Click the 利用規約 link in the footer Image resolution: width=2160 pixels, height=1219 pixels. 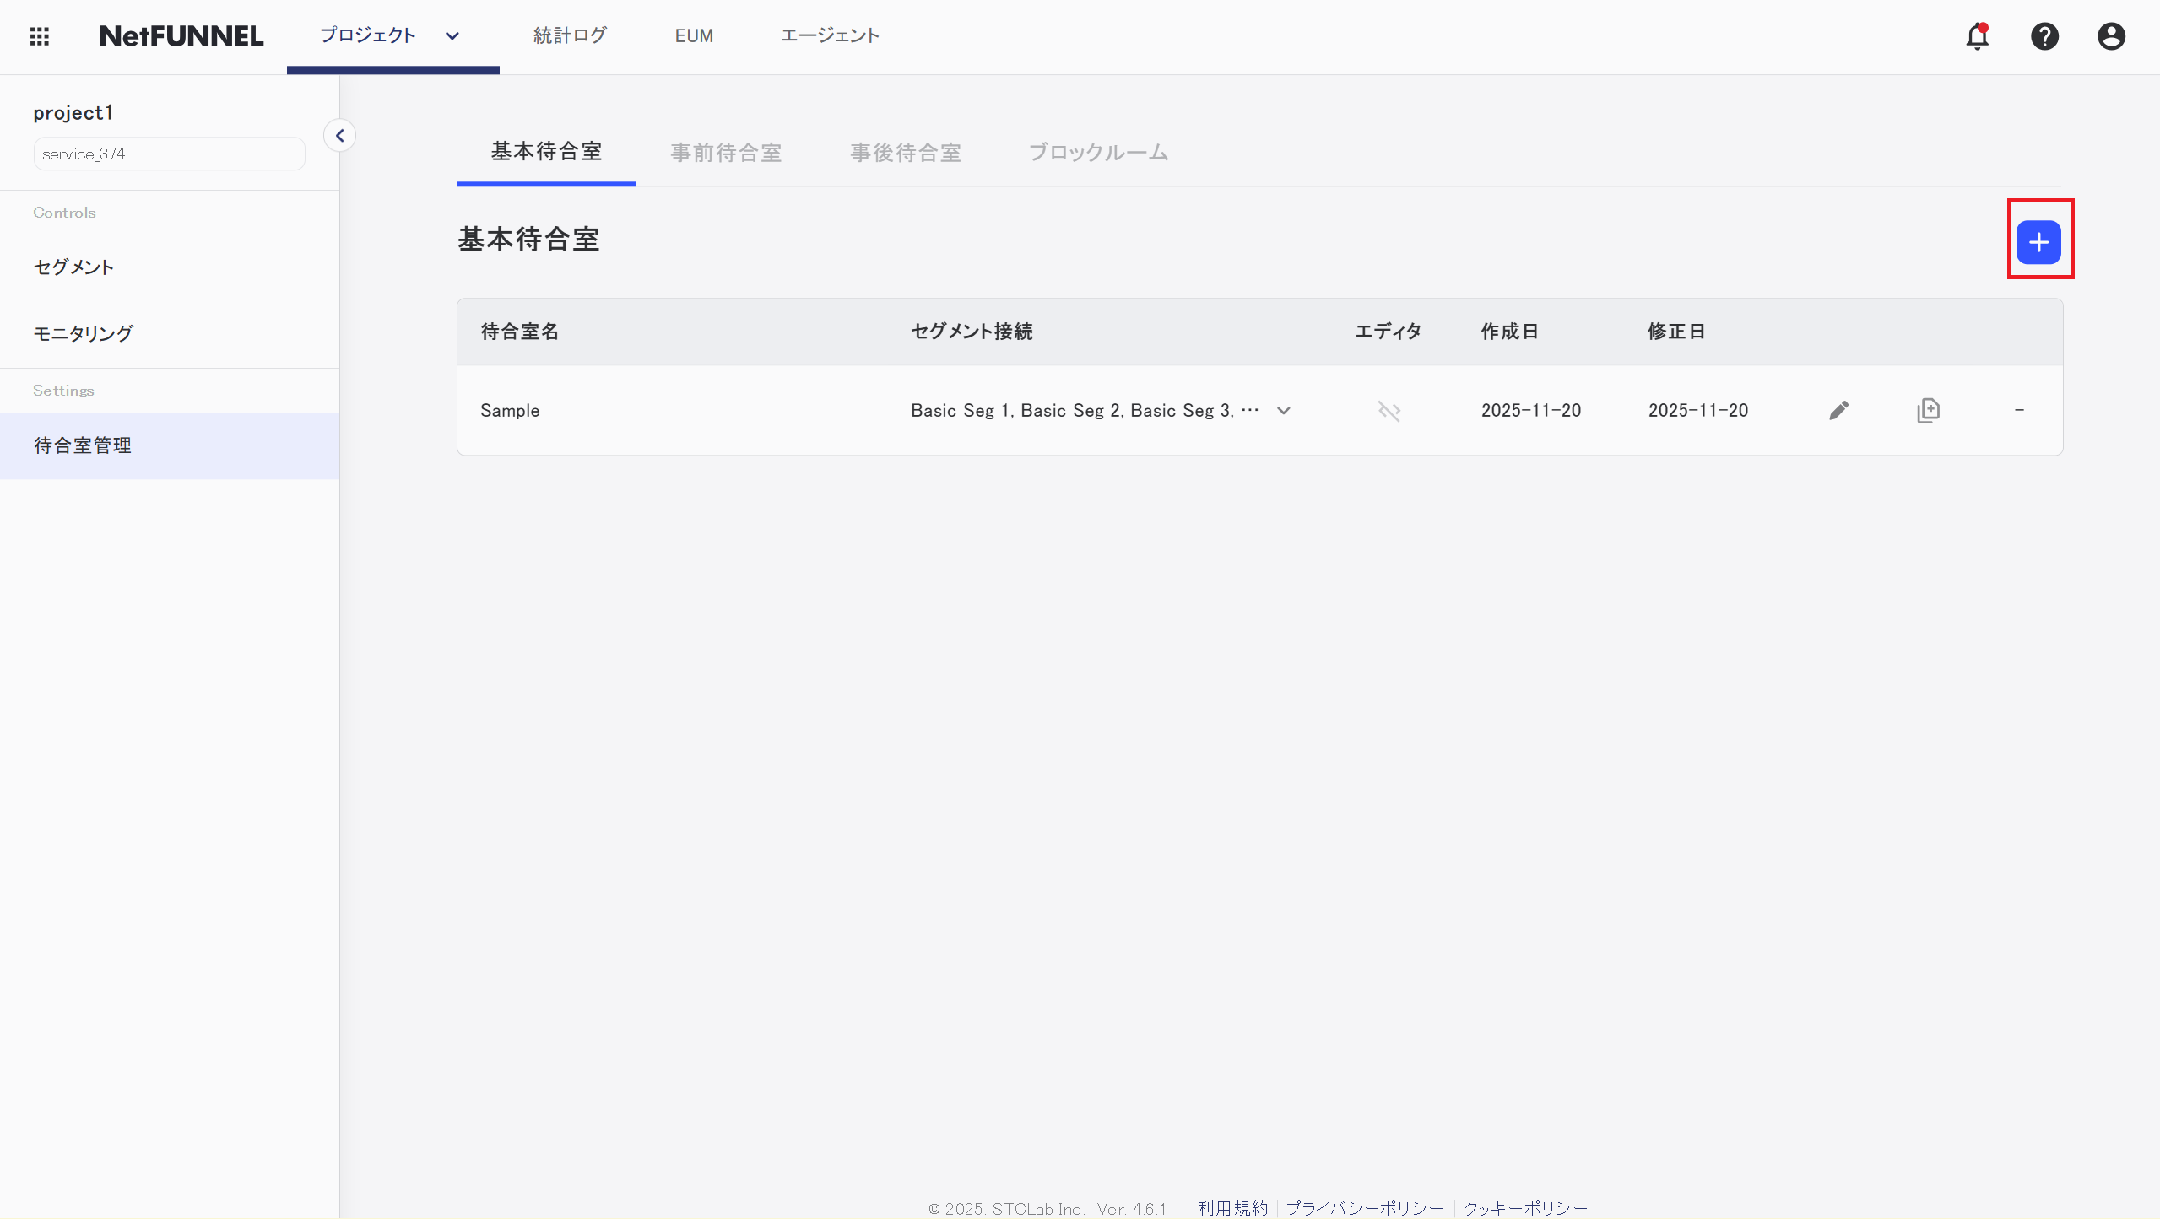click(1232, 1208)
